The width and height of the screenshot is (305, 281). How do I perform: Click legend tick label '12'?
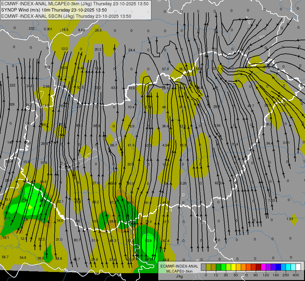[x=216, y=275]
